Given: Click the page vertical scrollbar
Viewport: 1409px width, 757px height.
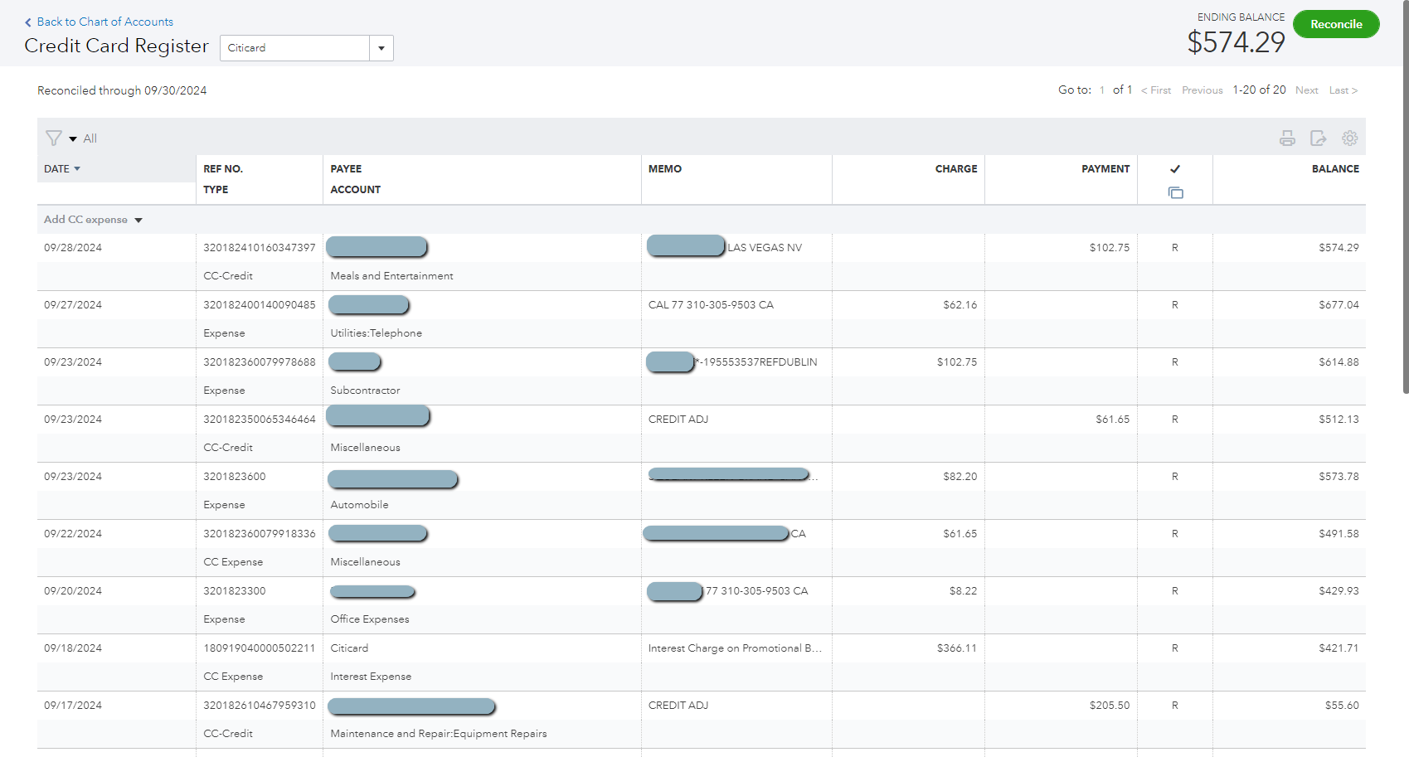Looking at the screenshot, I should [1405, 197].
